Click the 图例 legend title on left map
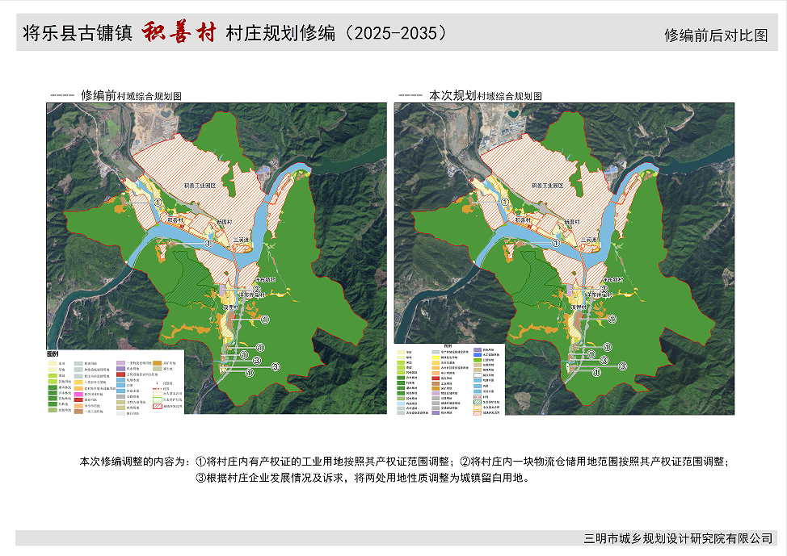This screenshot has height=556, width=787. point(53,353)
